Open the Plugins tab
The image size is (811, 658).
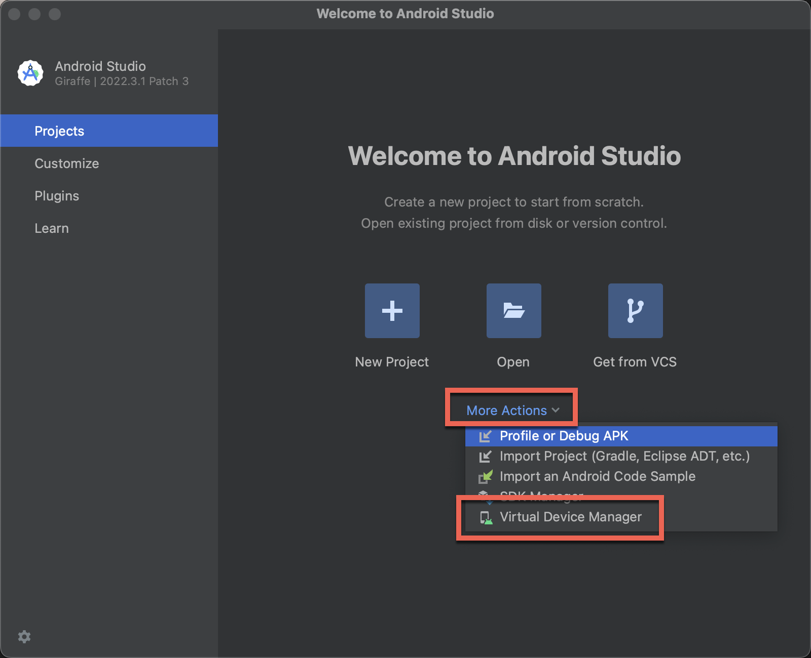[109, 195]
